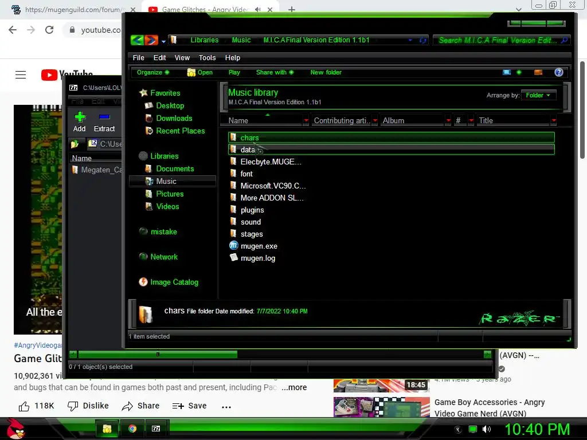Share the YouTube video
This screenshot has height=440, width=587.
(x=141, y=406)
